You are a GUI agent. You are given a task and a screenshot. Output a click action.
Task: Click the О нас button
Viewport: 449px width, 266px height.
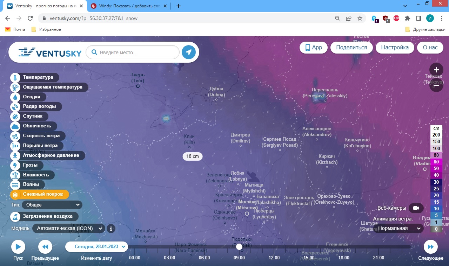click(430, 48)
